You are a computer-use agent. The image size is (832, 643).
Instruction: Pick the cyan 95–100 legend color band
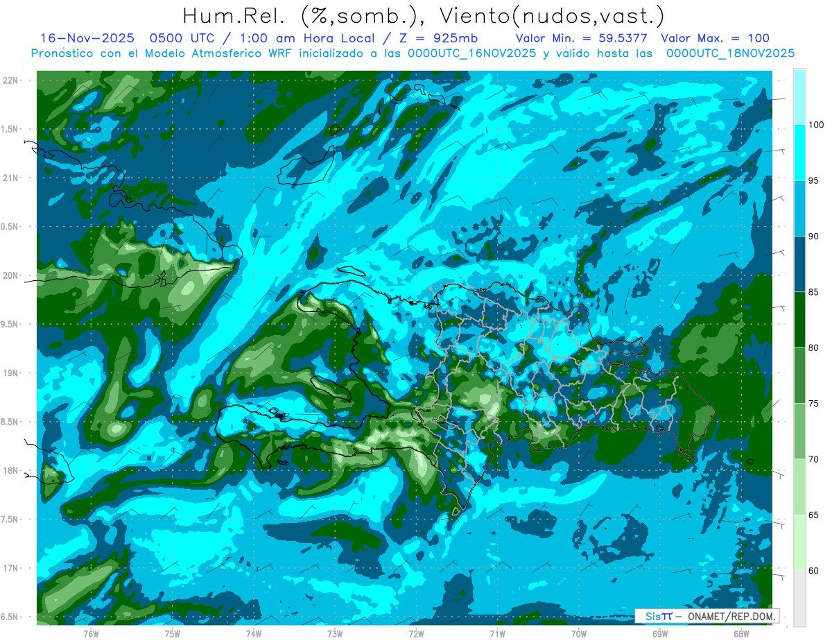click(x=799, y=153)
